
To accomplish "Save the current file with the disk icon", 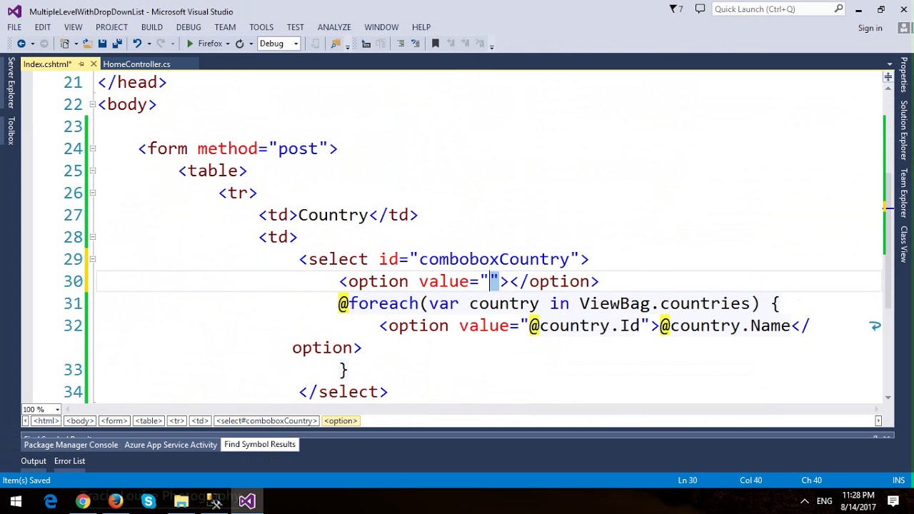I will pos(102,44).
